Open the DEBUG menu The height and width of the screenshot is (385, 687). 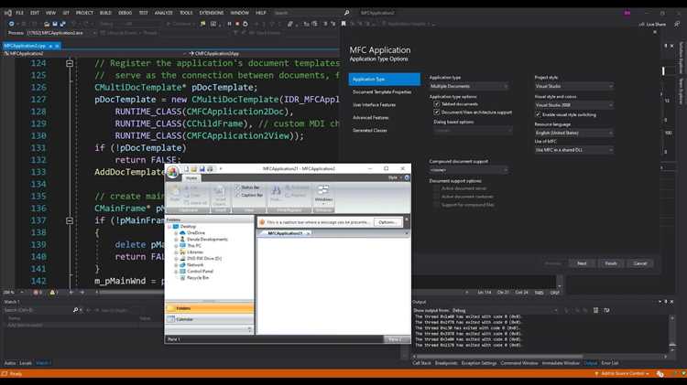tap(125, 13)
